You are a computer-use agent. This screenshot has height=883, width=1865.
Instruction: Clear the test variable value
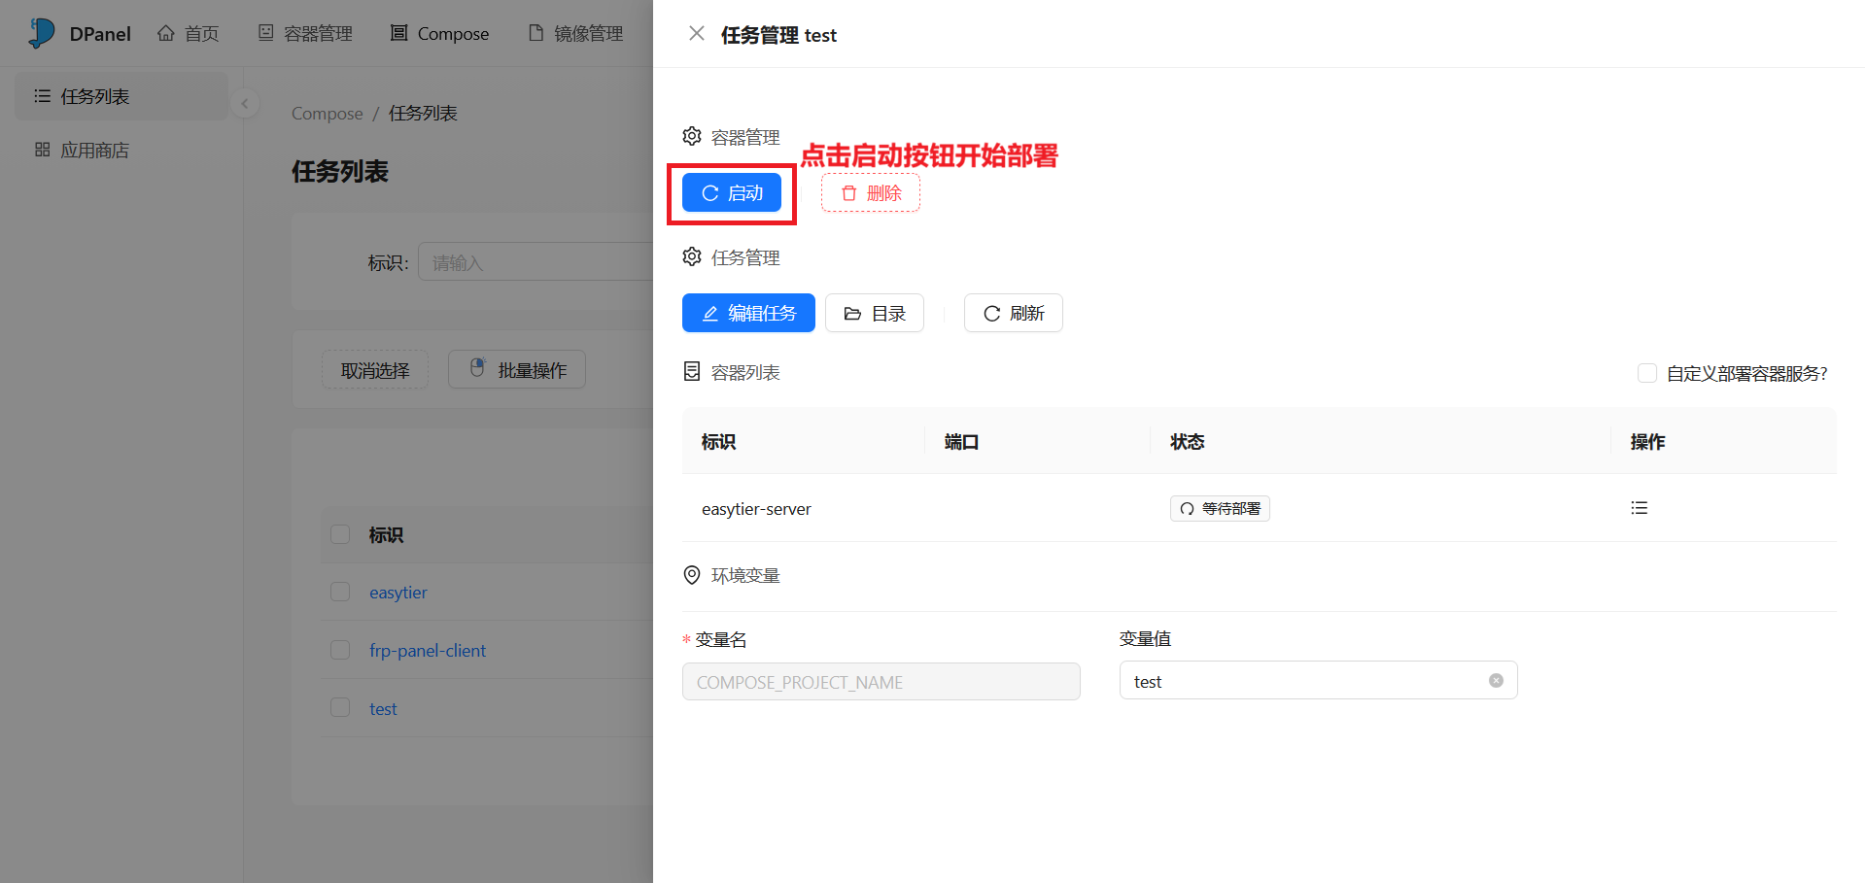pos(1497,681)
